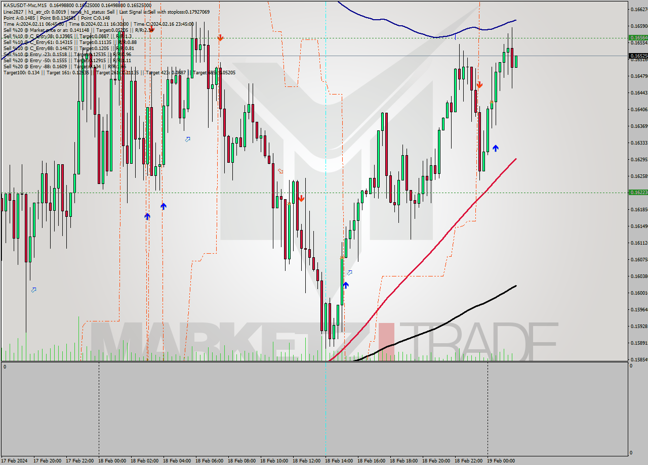This screenshot has height=465, width=648.
Task: Select the blue buy arrow under the 19 Feb candles
Action: (x=496, y=148)
